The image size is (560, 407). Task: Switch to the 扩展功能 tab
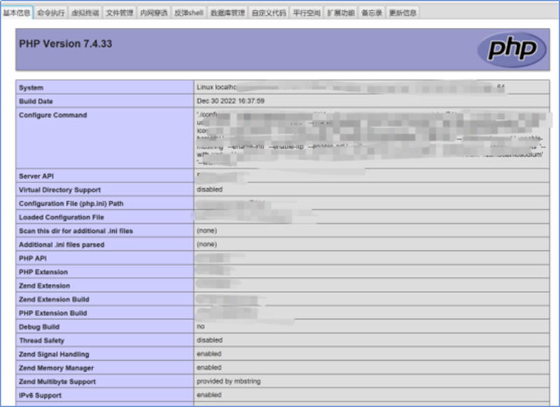(341, 13)
